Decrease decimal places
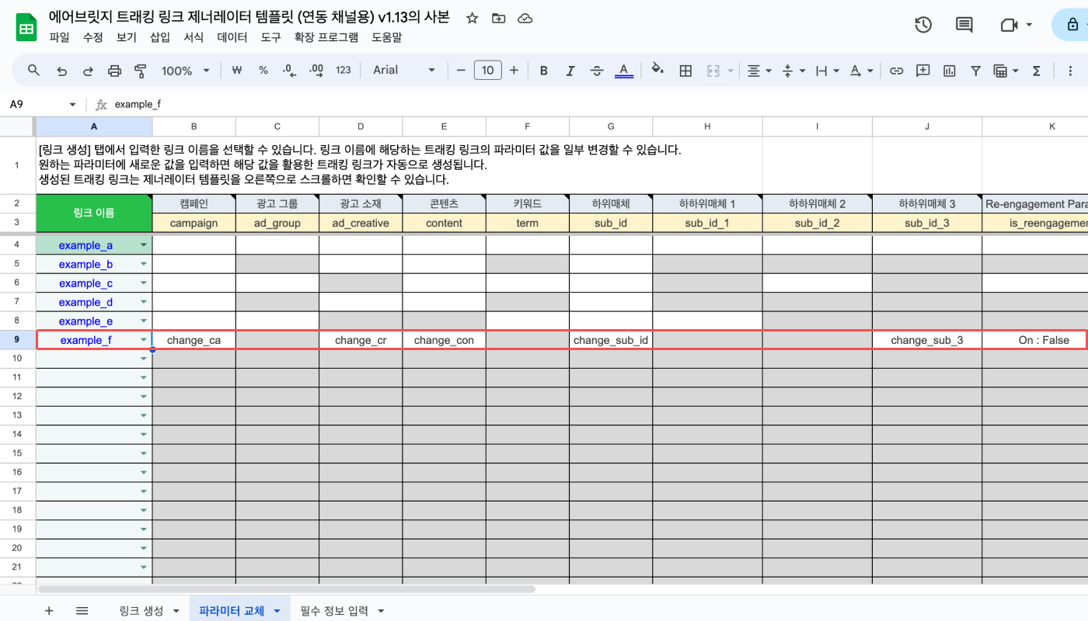 (289, 71)
